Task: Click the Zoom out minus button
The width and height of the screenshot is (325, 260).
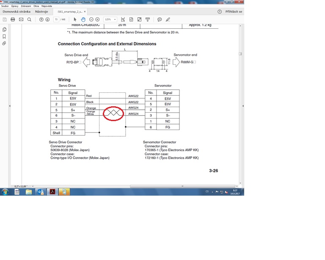Action: tap(91, 19)
